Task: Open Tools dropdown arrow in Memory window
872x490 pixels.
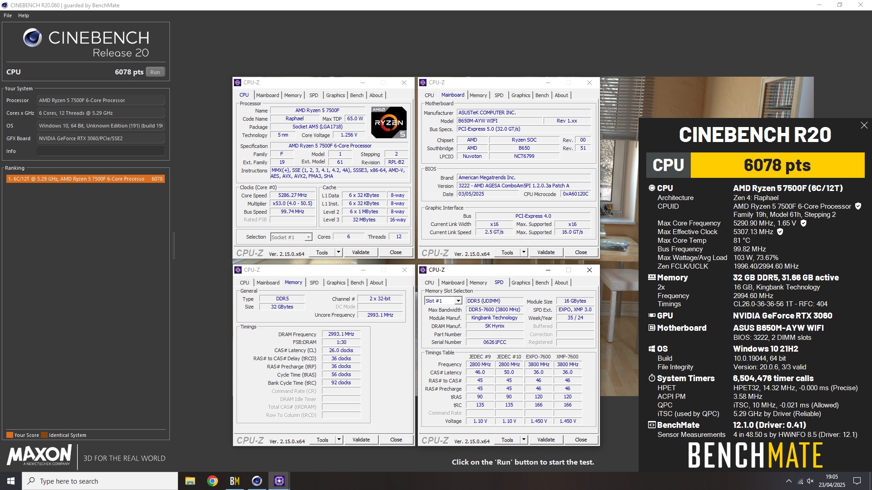Action: [339, 440]
